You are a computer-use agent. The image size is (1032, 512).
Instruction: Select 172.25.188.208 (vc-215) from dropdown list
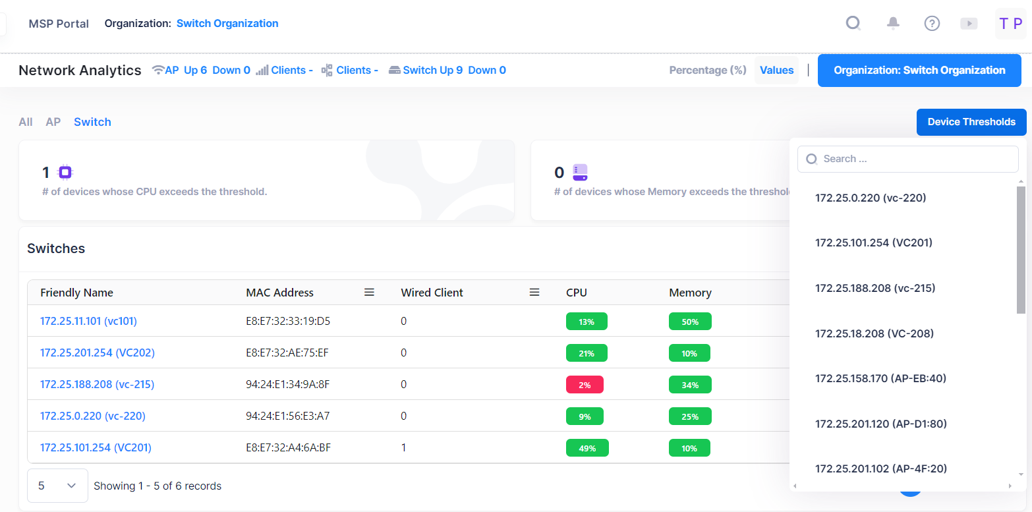point(875,288)
